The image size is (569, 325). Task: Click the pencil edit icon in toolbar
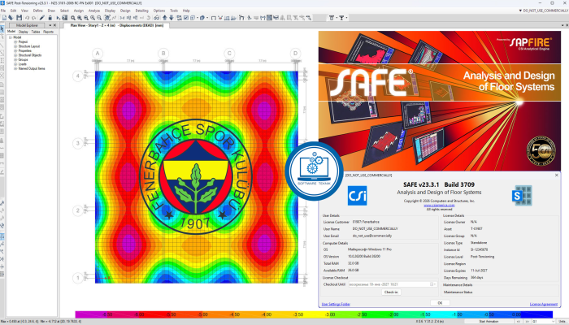point(41,18)
